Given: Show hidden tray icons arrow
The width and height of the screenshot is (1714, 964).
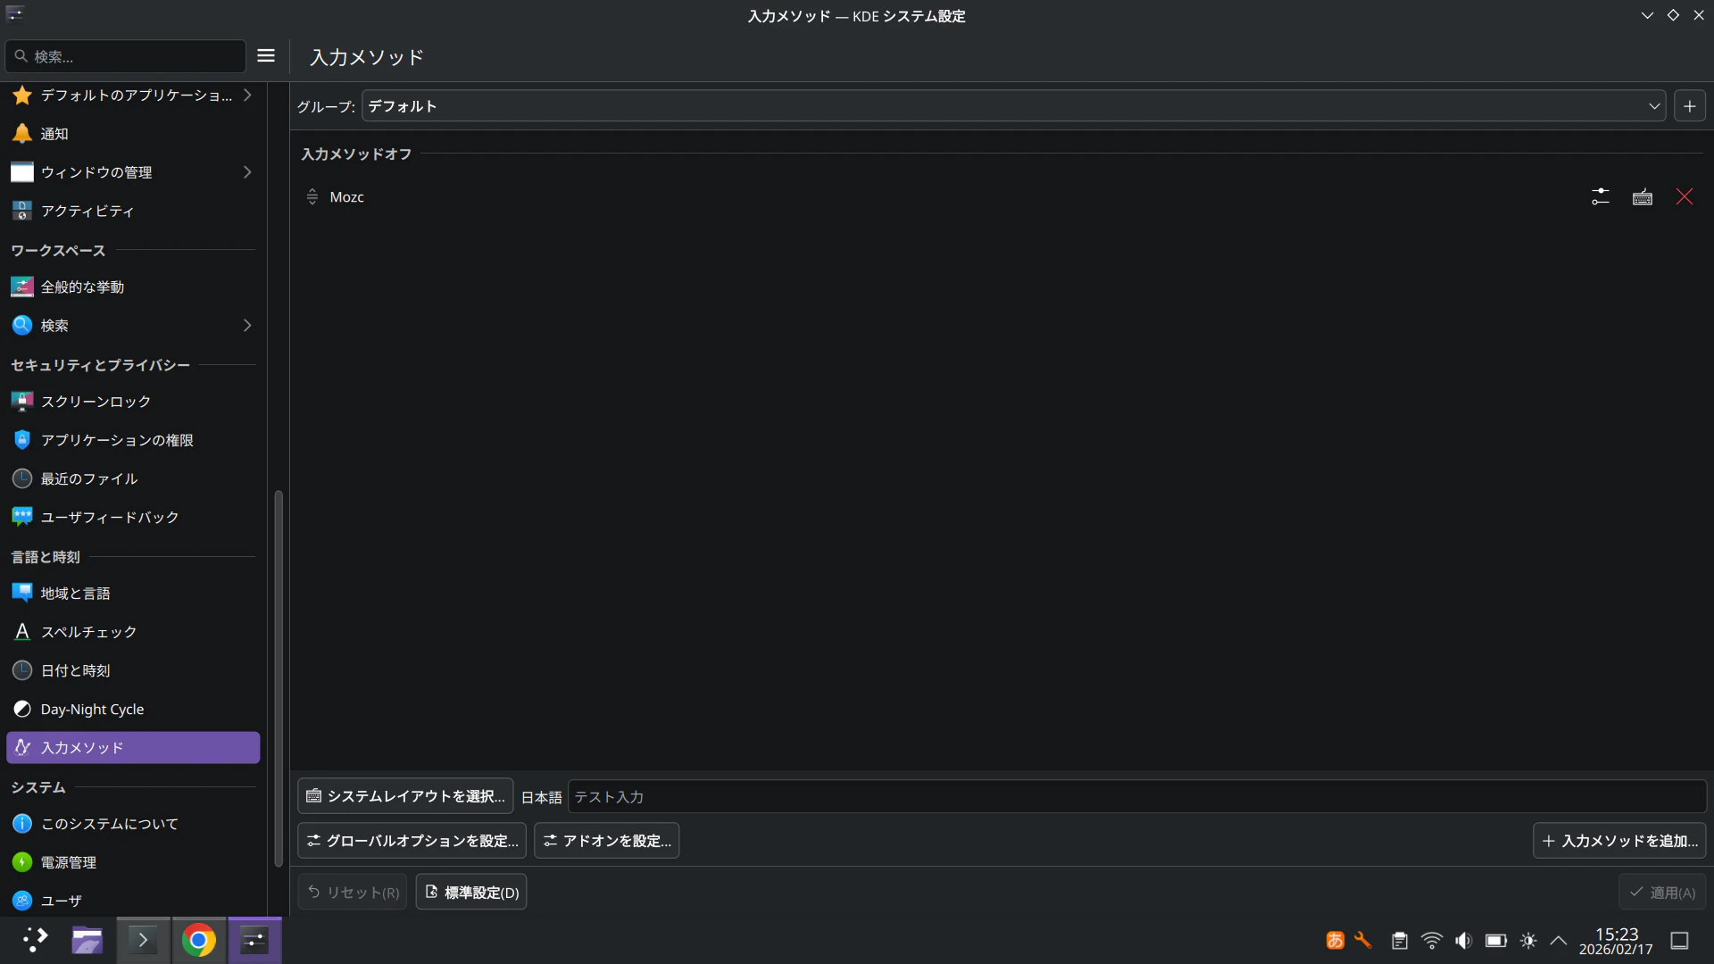Looking at the screenshot, I should click(1559, 941).
